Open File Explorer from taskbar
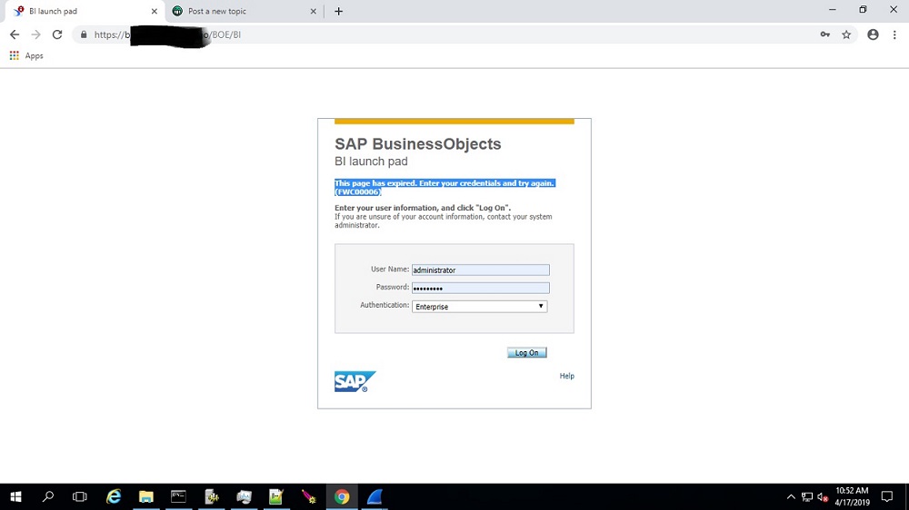Image resolution: width=909 pixels, height=510 pixels. 146,496
